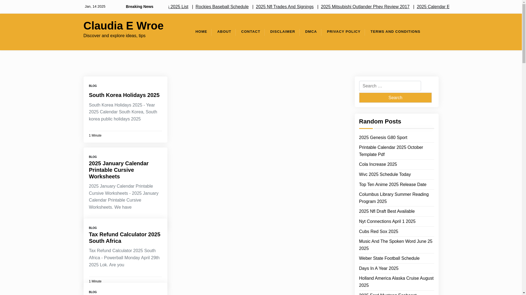The width and height of the screenshot is (526, 295).
Task: Open Printable Calendar 2025 October Template Pdf
Action: (x=391, y=151)
